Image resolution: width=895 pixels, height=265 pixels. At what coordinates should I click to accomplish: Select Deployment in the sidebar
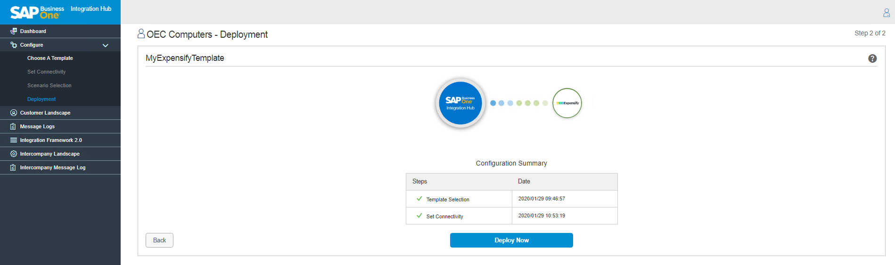(x=41, y=99)
